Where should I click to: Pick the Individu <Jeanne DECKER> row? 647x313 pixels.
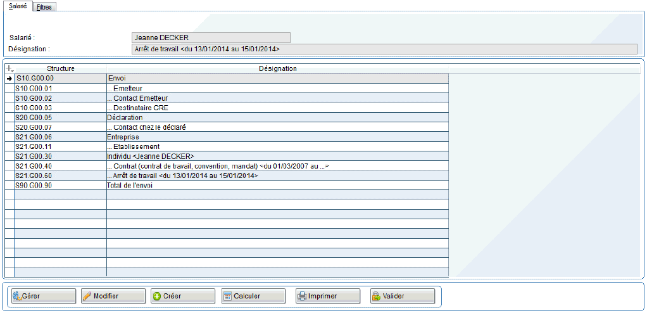point(151,156)
